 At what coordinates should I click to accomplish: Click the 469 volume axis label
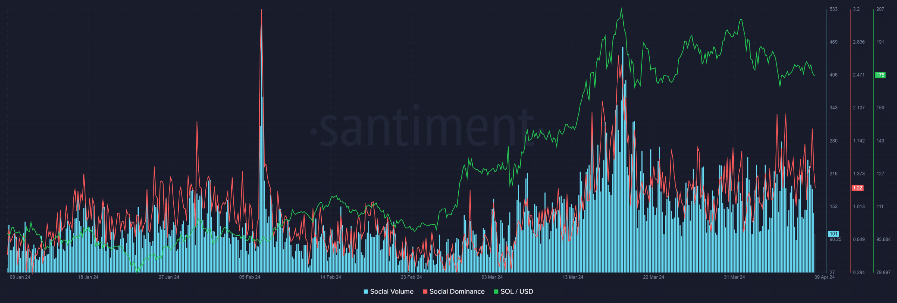[x=834, y=42]
